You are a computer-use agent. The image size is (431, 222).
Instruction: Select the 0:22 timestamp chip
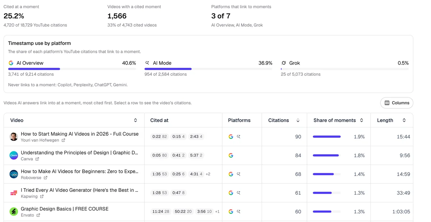point(159,137)
